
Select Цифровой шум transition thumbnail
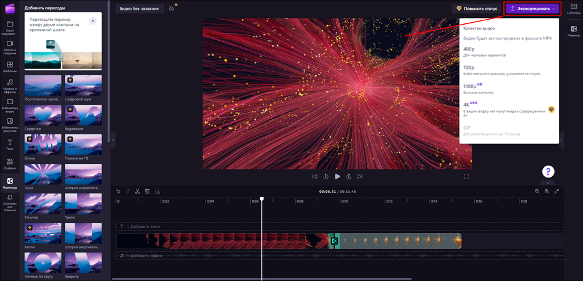[x=83, y=86]
